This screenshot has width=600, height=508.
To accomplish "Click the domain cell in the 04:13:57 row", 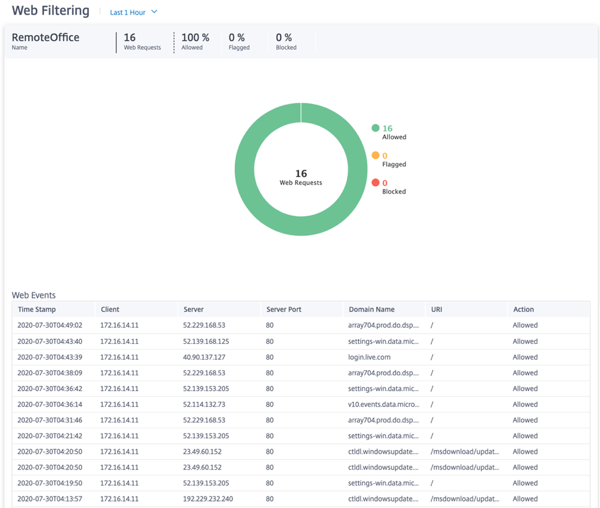I will coord(383,499).
